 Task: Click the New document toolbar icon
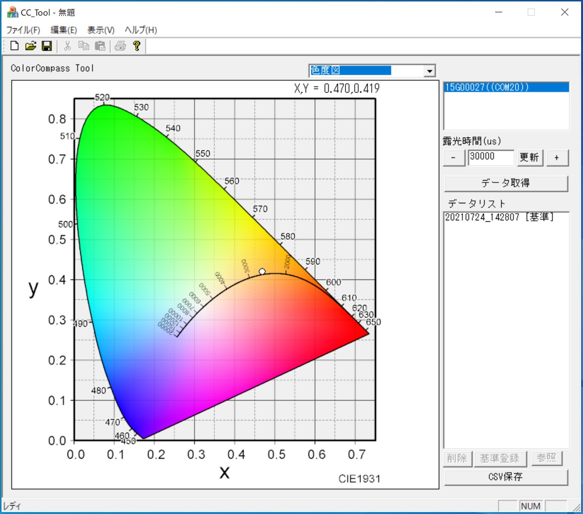tap(15, 46)
